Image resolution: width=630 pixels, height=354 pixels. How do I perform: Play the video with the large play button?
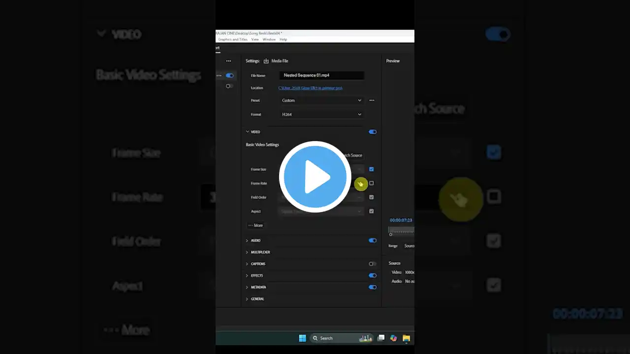pos(315,177)
